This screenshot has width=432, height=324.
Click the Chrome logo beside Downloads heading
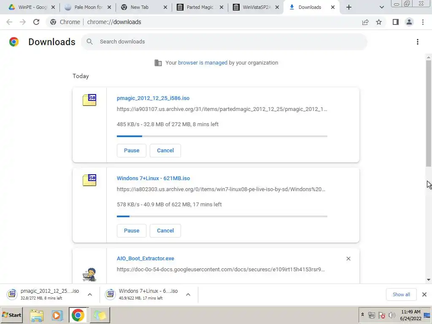(14, 42)
